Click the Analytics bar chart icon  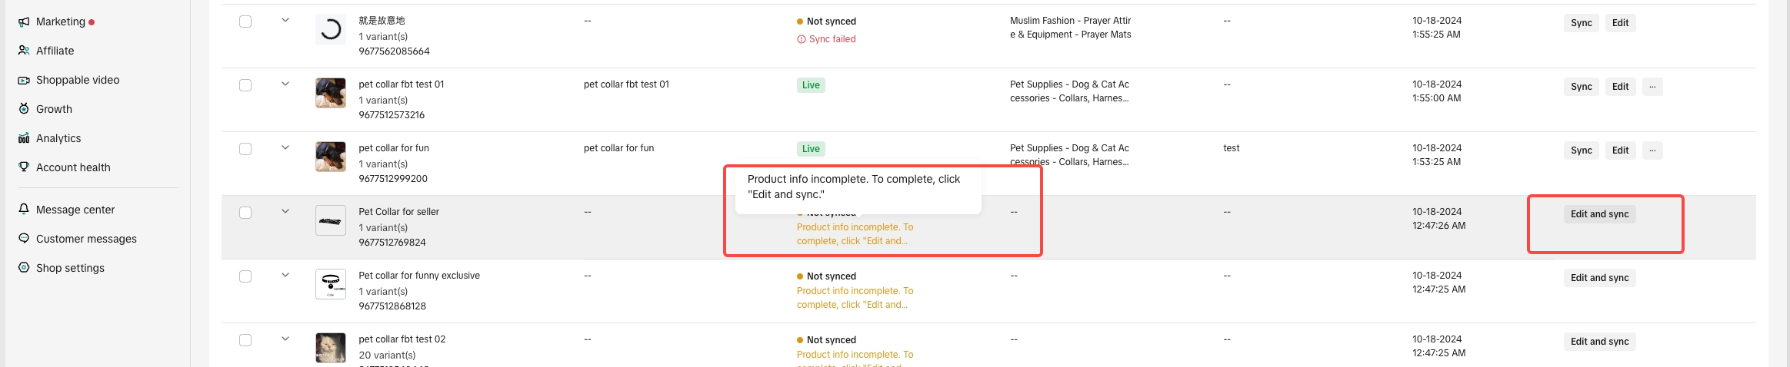24,138
